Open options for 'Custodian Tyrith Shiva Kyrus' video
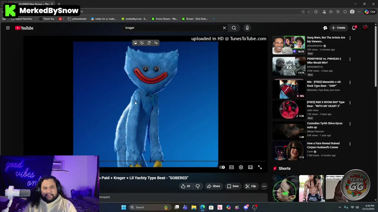Screen dimensions: 378x212 [x=350, y=124]
